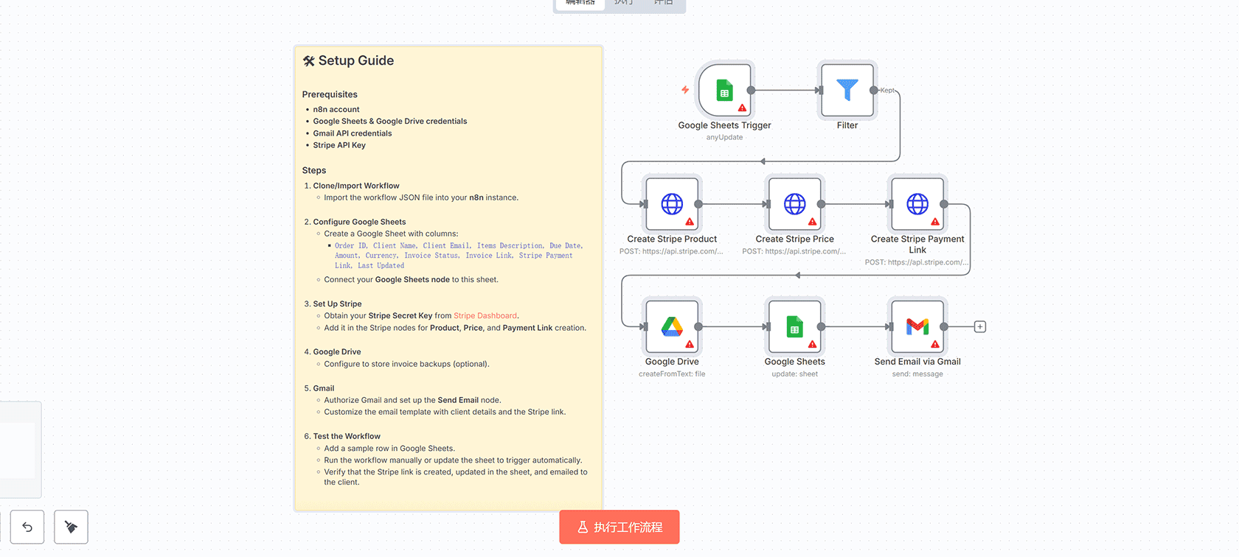The width and height of the screenshot is (1239, 557).
Task: Switch to the 执行 executions tab
Action: point(623,3)
